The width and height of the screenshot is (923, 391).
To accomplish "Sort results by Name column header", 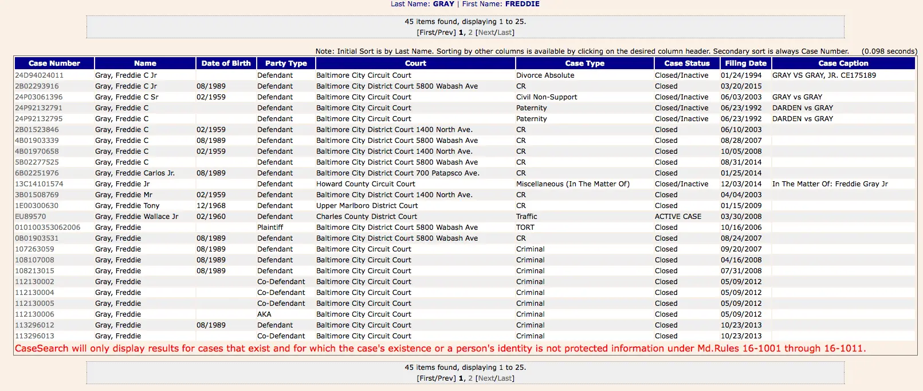I will tap(145, 63).
